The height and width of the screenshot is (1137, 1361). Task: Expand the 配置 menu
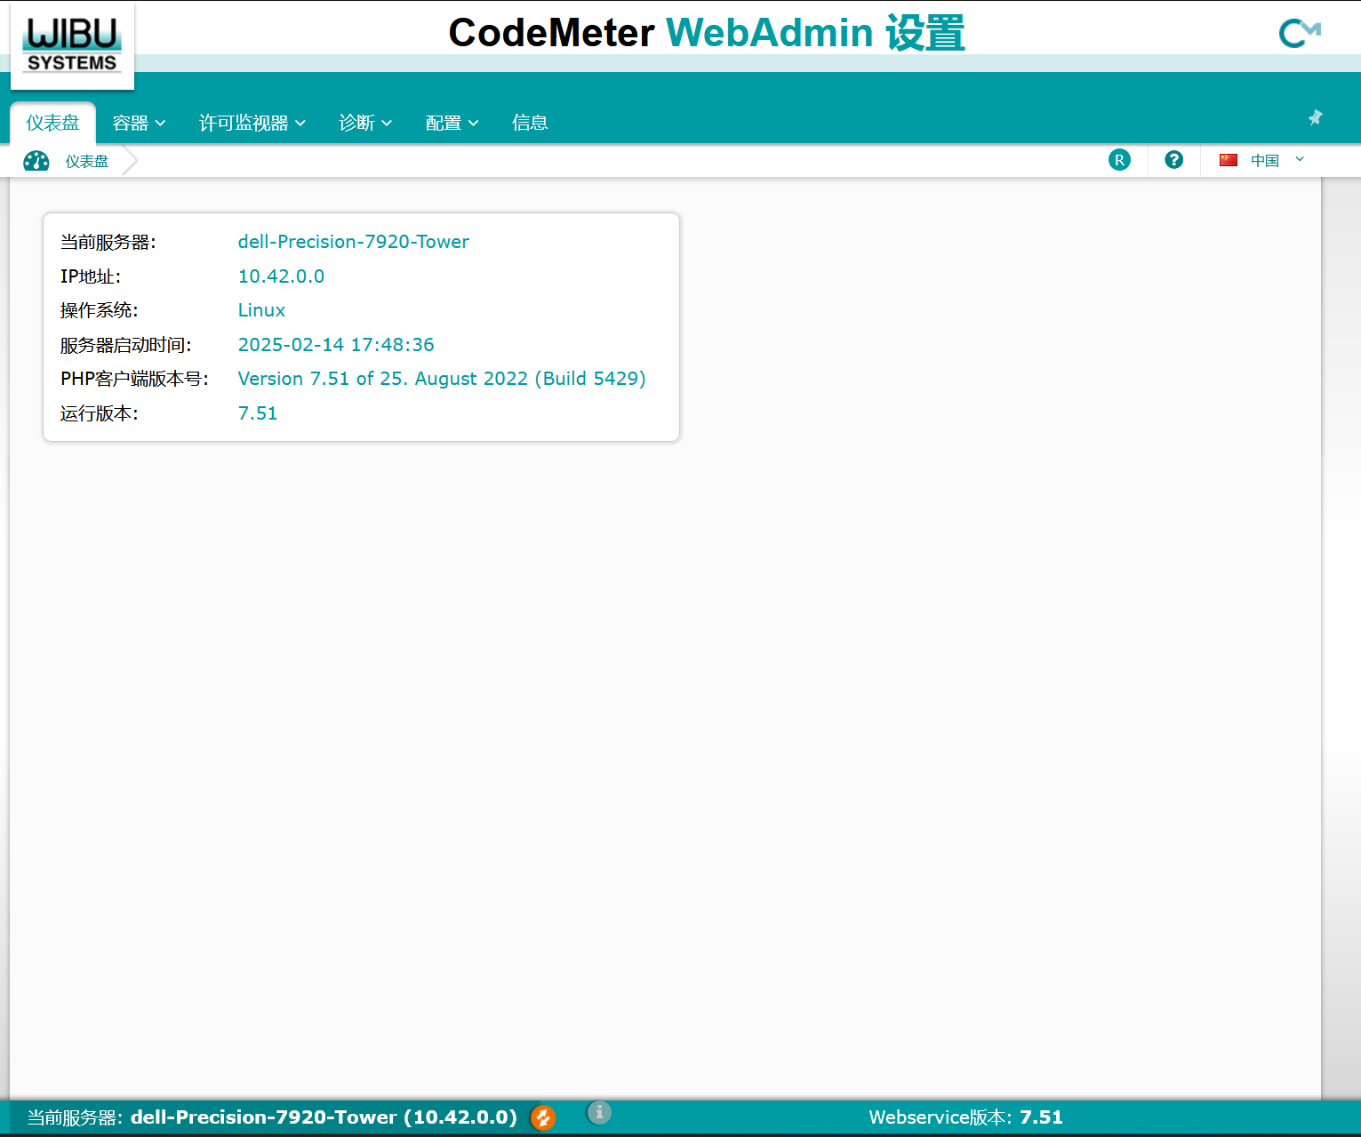coord(452,123)
